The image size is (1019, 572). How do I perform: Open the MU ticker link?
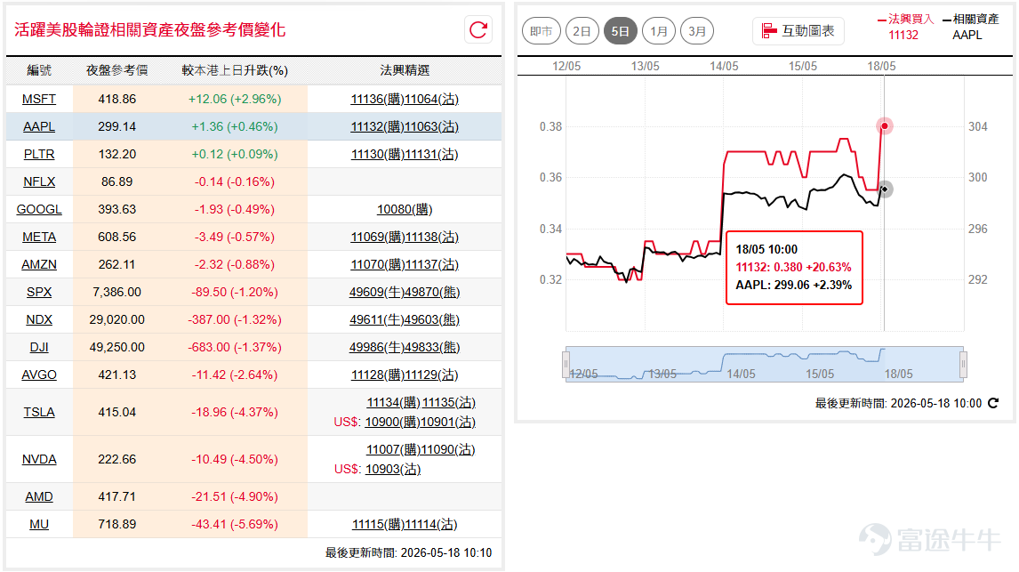click(39, 524)
